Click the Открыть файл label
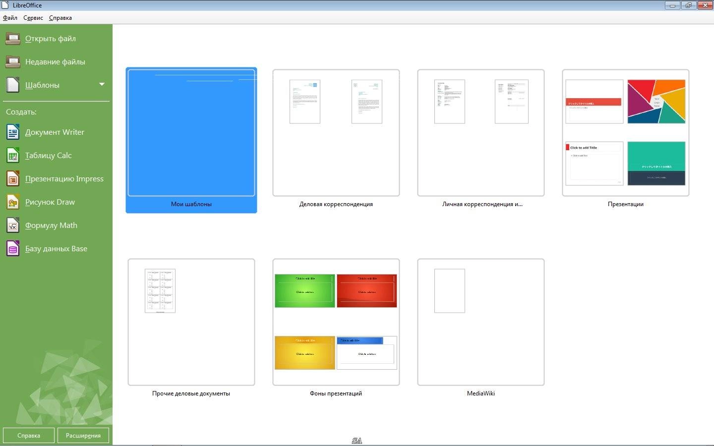 51,39
